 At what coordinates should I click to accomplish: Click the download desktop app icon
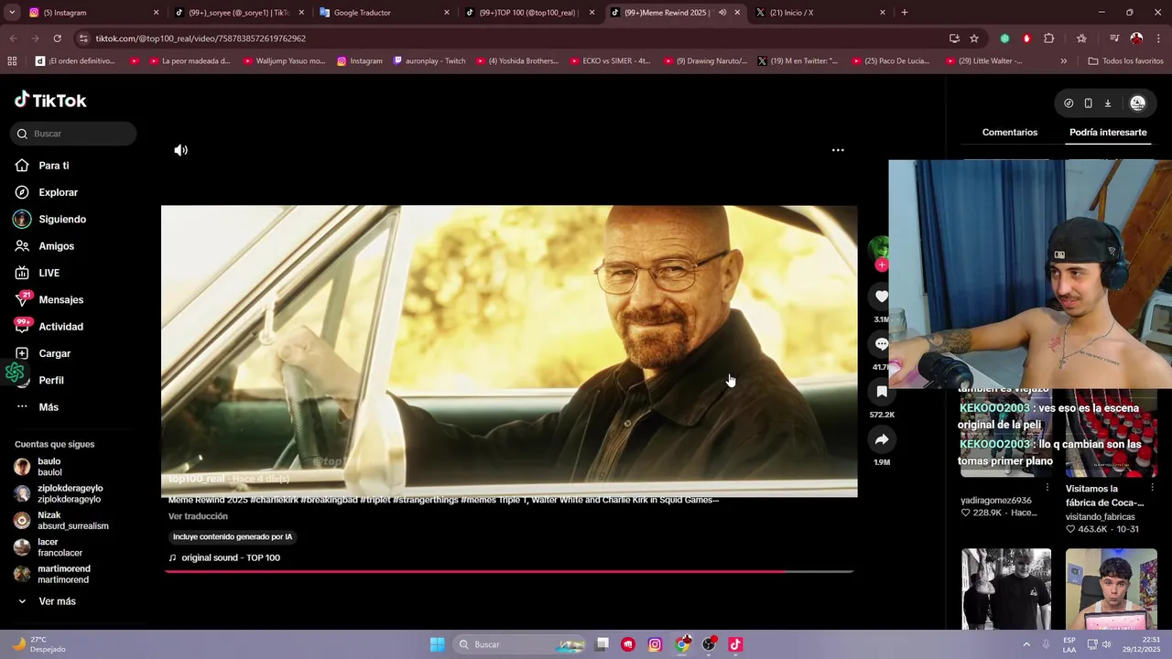(1107, 103)
